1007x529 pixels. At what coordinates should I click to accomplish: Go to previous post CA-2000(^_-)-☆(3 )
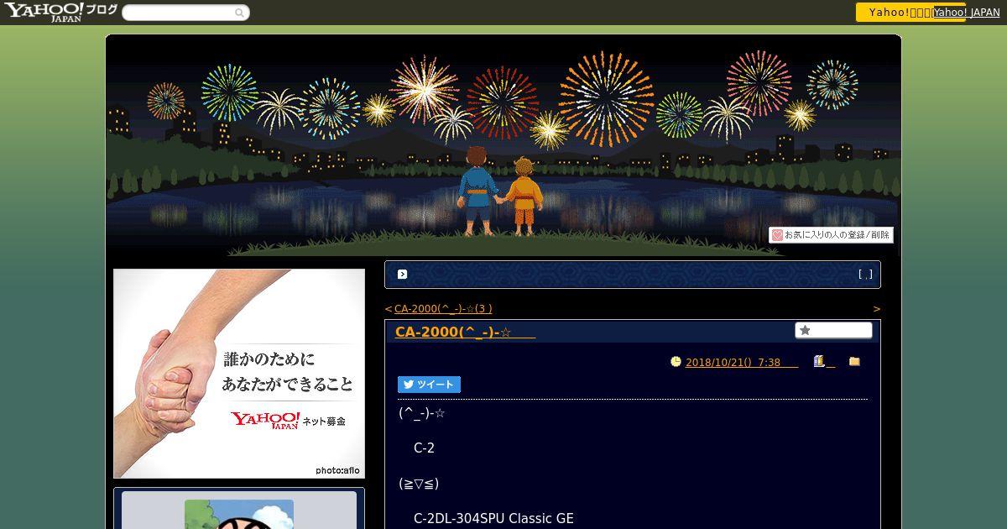pos(443,308)
